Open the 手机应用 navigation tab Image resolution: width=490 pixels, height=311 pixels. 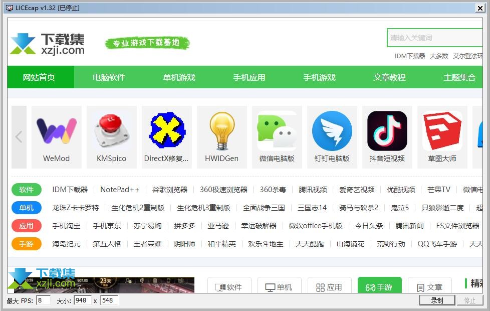click(250, 77)
